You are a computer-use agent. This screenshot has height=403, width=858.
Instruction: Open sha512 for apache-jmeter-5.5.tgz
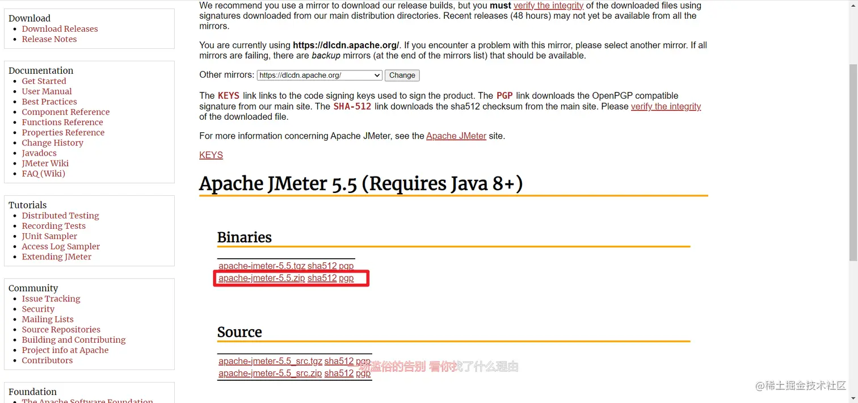322,266
